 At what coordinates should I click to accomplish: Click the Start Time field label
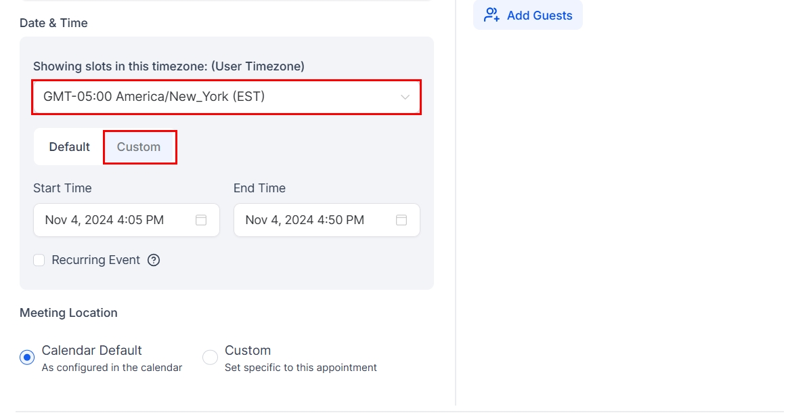62,188
